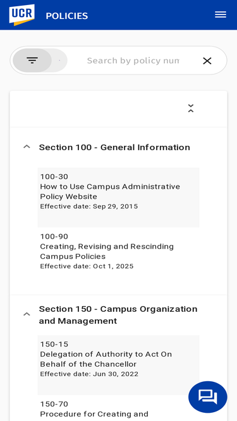Toggle the filter switch beside filter icon
Image resolution: width=237 pixels, height=421 pixels.
pos(59,61)
